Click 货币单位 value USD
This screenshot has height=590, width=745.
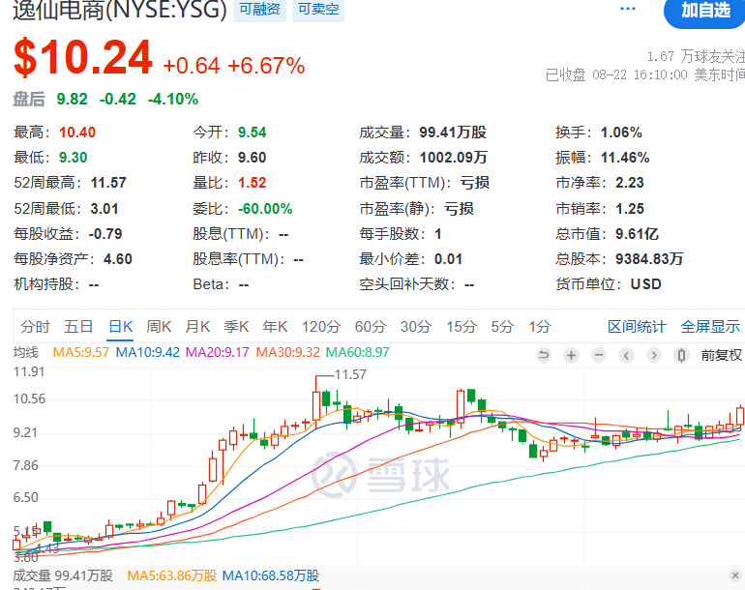coord(645,284)
